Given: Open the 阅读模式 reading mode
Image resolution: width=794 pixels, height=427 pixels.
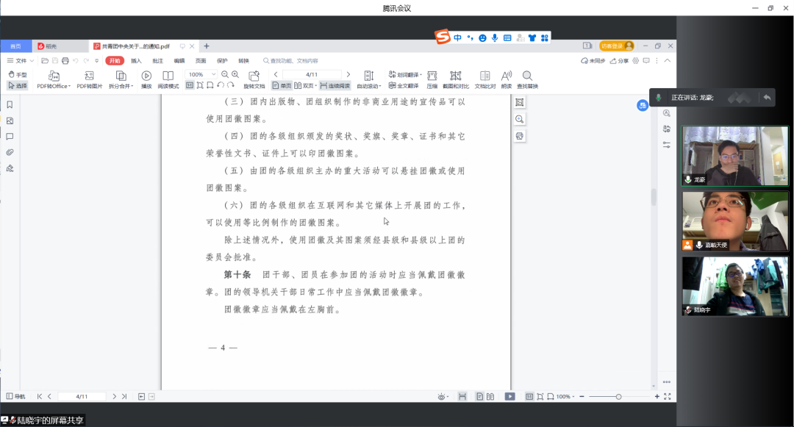Looking at the screenshot, I should (x=168, y=76).
